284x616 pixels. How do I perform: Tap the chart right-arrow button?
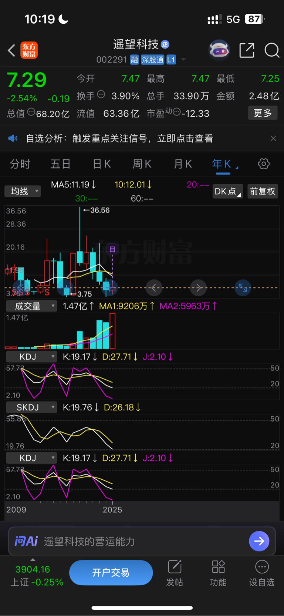tap(199, 287)
